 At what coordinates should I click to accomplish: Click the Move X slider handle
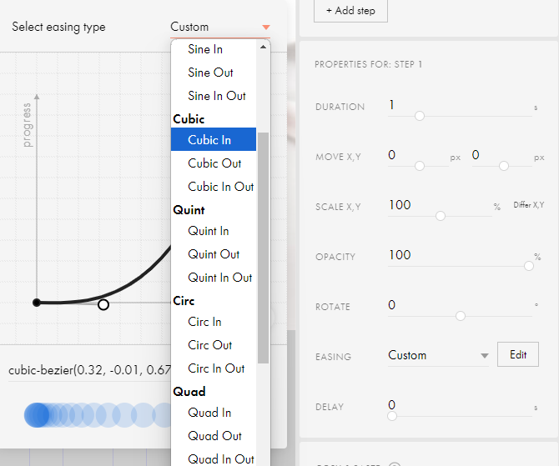click(420, 166)
